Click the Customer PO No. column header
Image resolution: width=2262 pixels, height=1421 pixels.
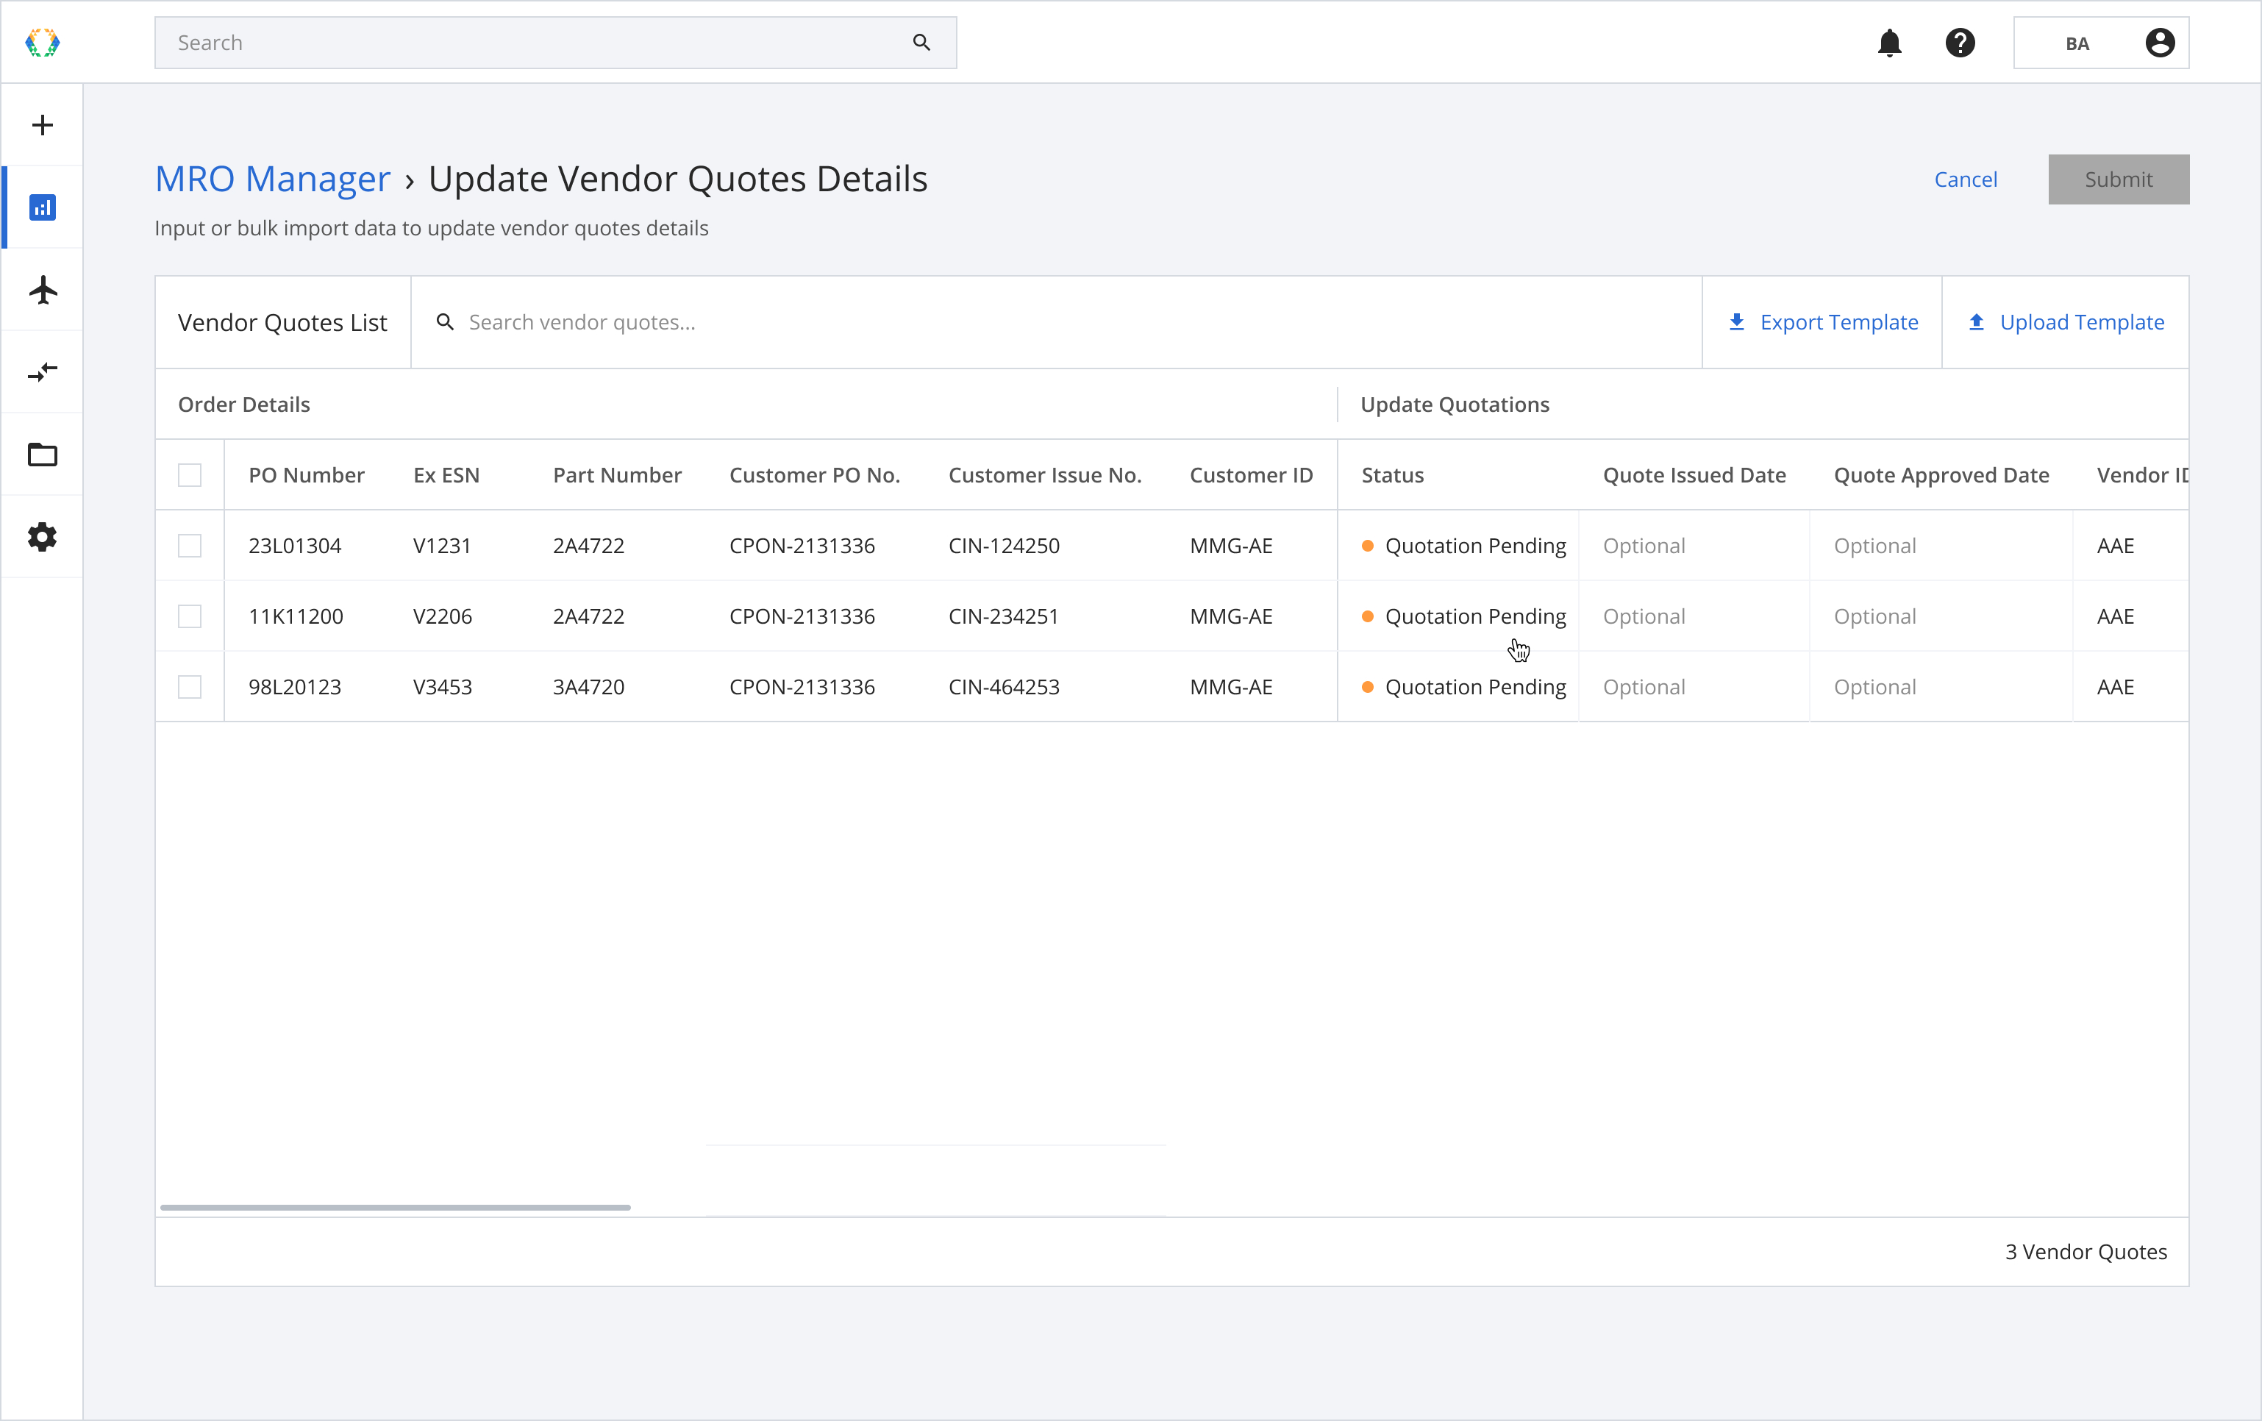point(815,476)
